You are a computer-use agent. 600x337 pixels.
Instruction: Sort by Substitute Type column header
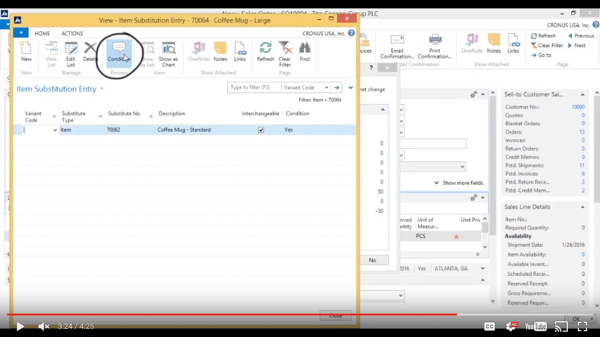pos(74,117)
